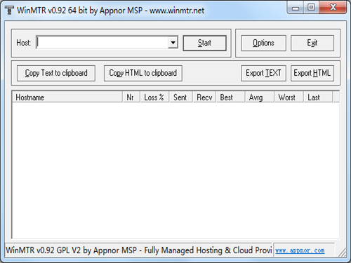Click the WinMTR title bar app icon

coord(9,11)
